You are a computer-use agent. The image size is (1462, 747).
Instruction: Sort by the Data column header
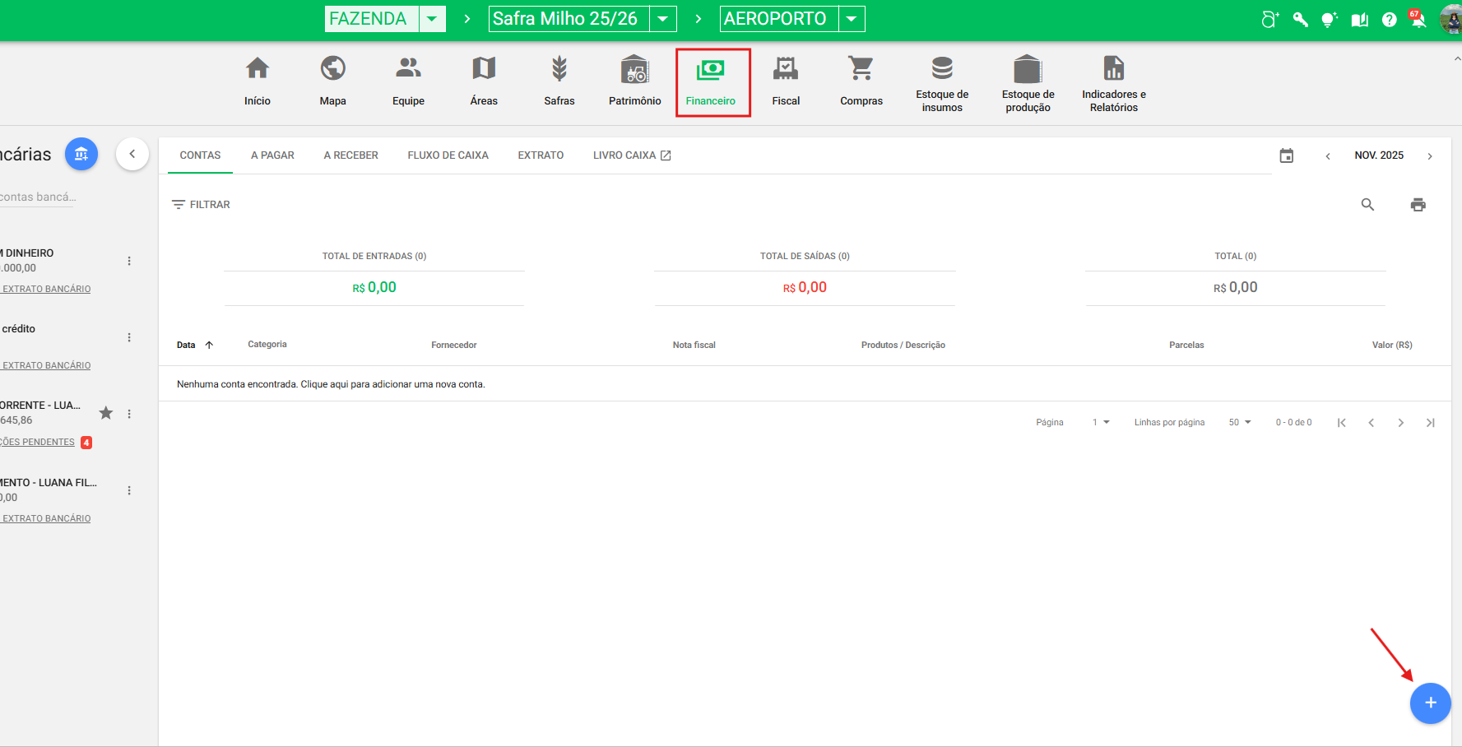click(187, 345)
